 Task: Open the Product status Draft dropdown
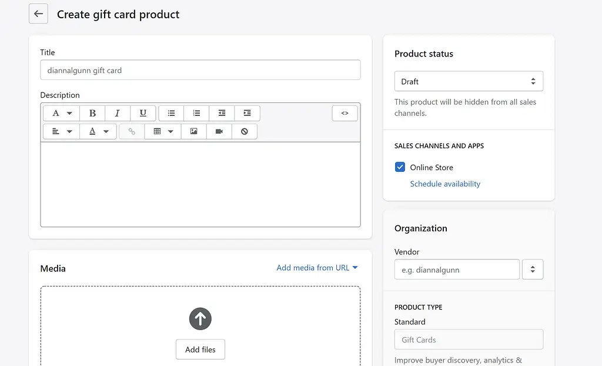pyautogui.click(x=469, y=81)
